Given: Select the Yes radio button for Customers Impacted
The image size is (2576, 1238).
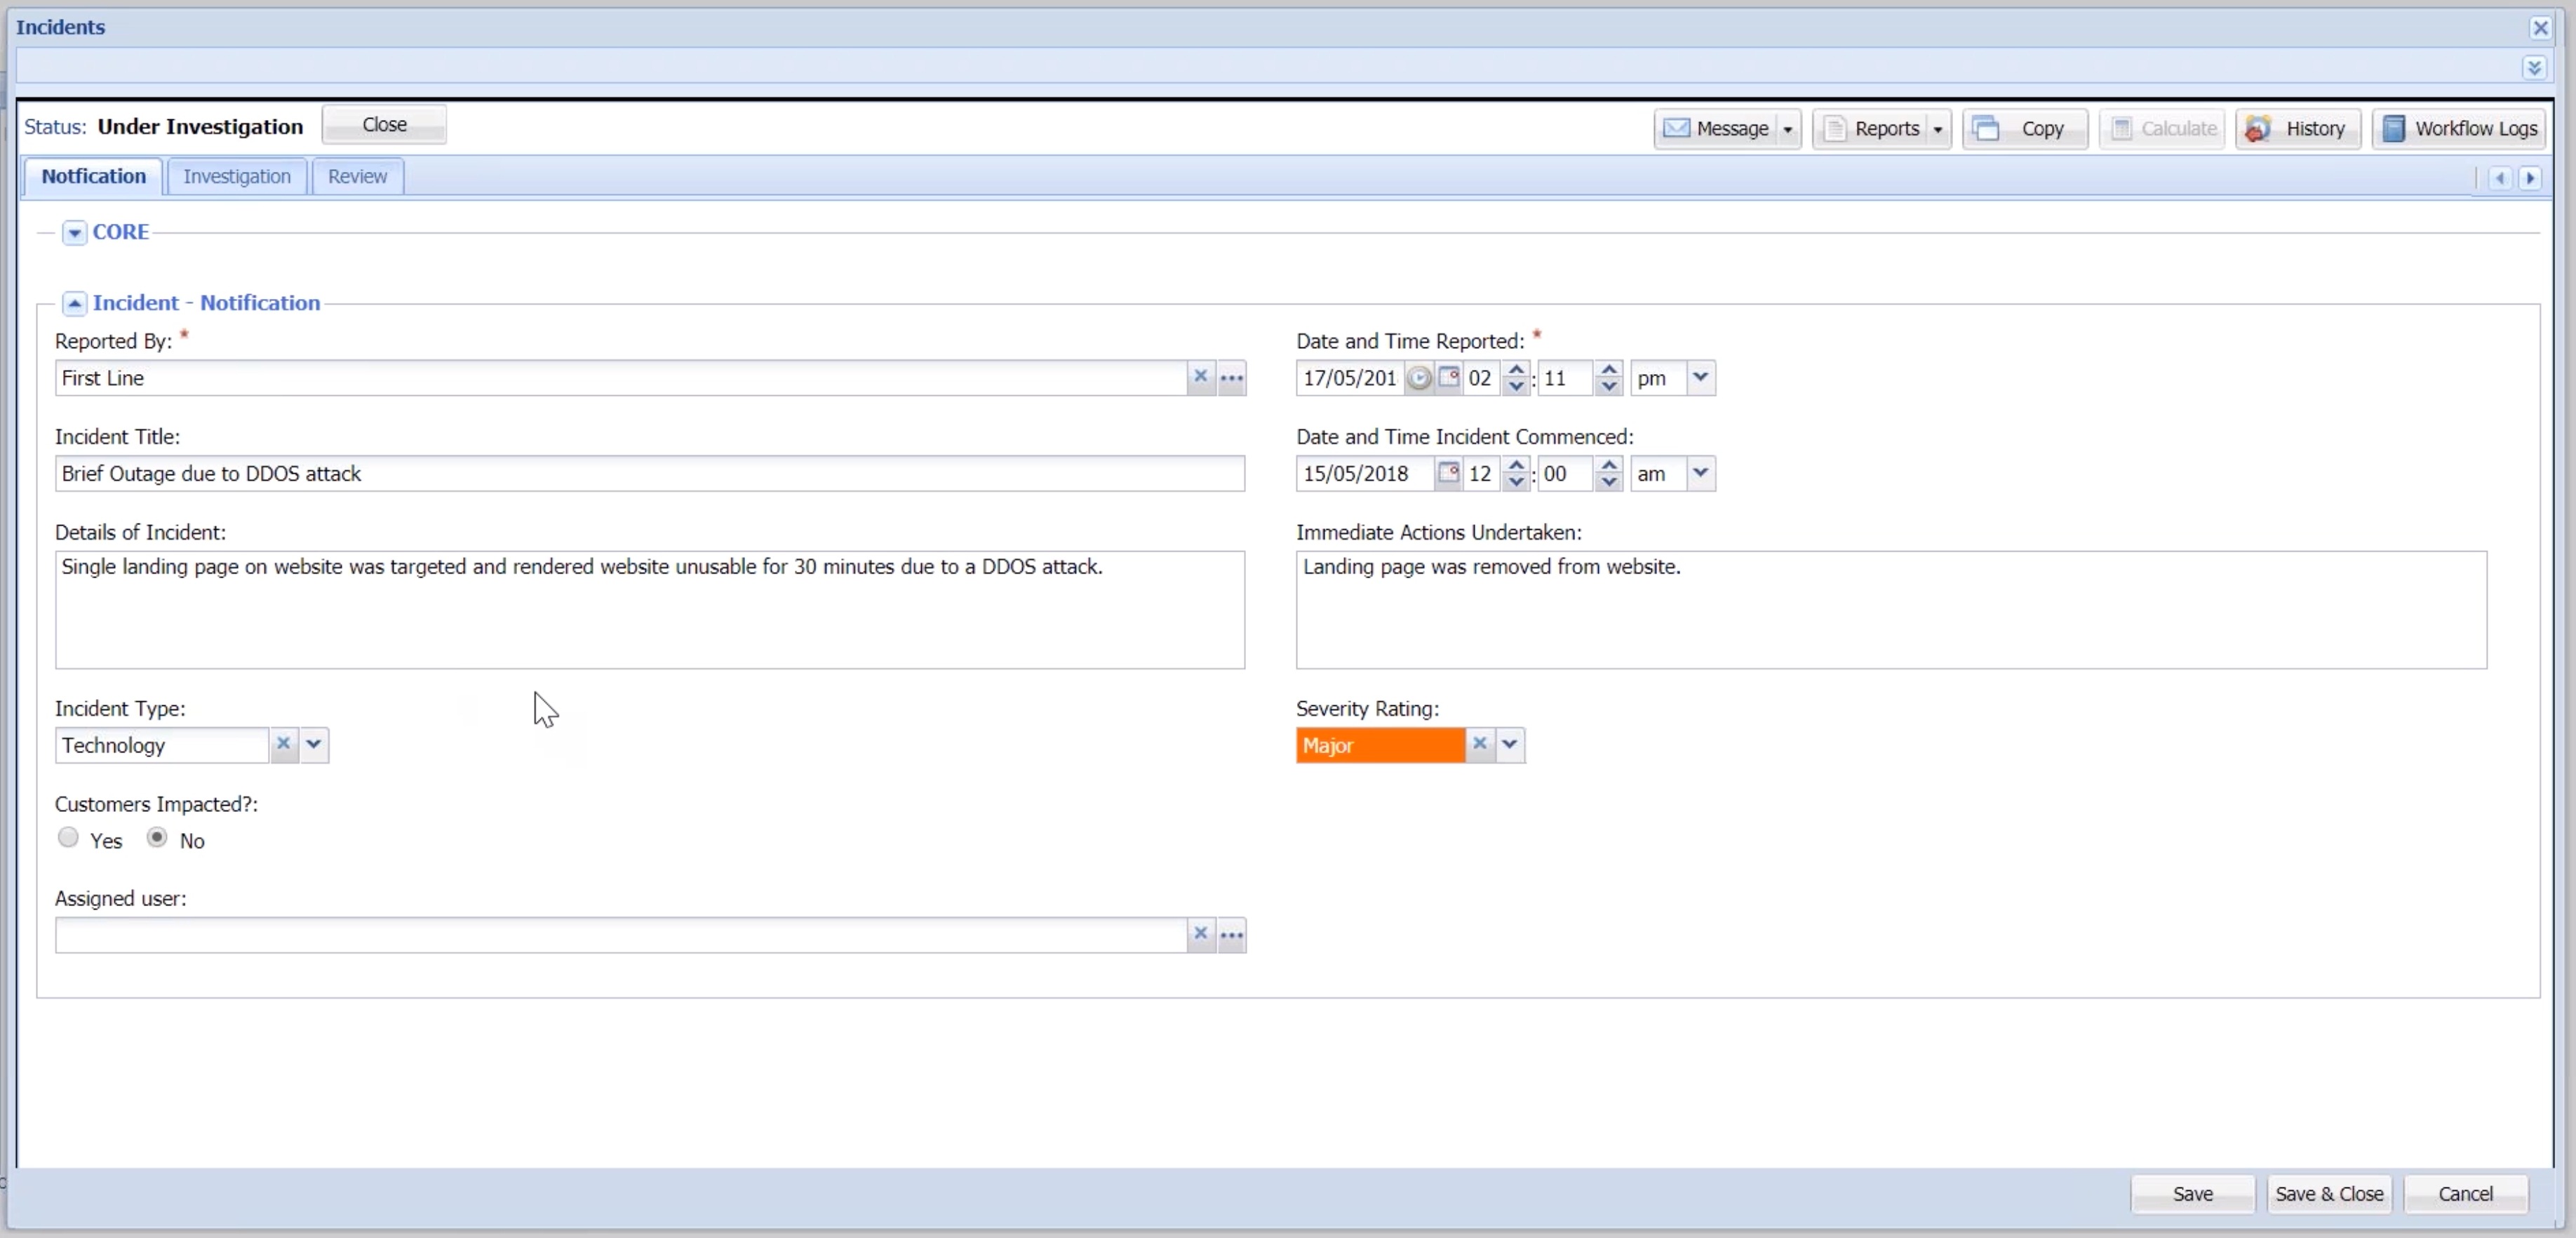Looking at the screenshot, I should click(x=67, y=839).
